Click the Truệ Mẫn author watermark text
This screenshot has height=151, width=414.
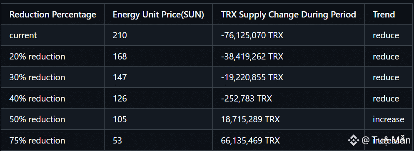[x=391, y=140]
